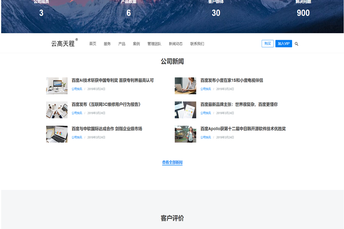Image resolution: width=344 pixels, height=229 pixels.
Task: Select the 产品 nav item
Action: coord(122,44)
